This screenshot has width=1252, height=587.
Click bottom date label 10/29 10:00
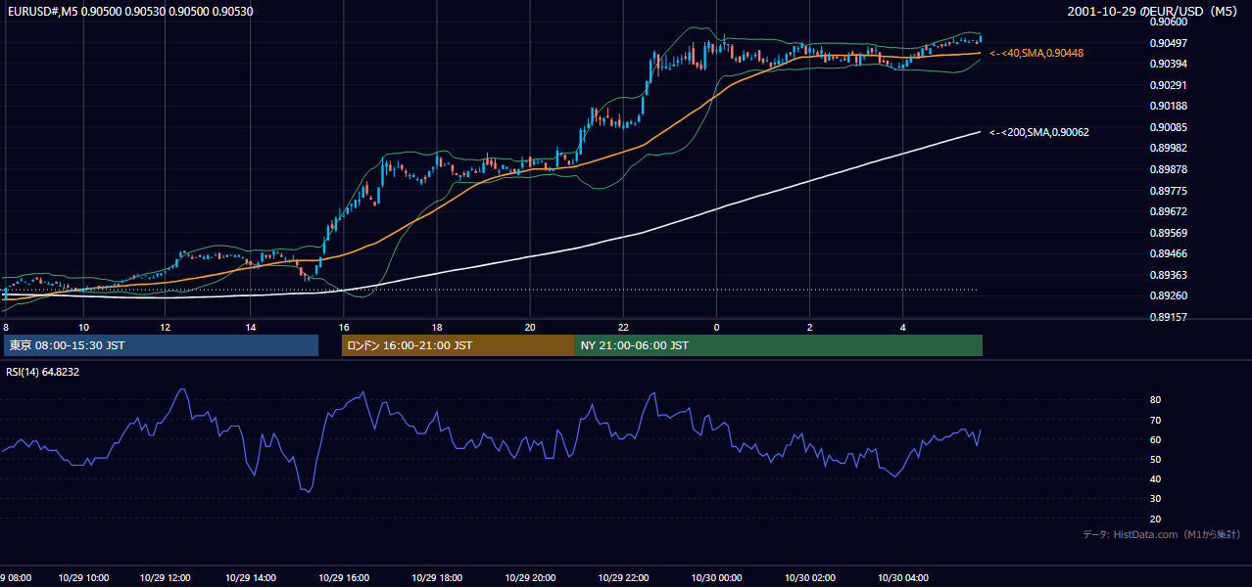(83, 578)
